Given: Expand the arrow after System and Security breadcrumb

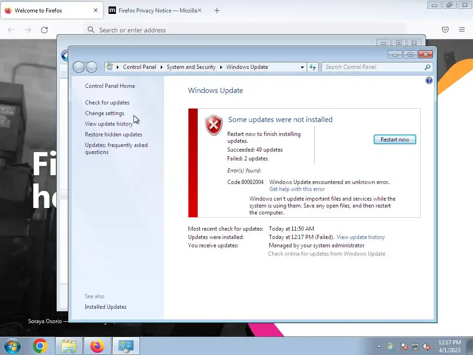Looking at the screenshot, I should point(221,67).
